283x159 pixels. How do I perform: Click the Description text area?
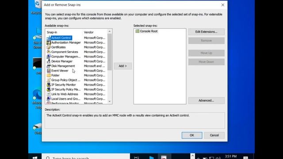point(134,121)
